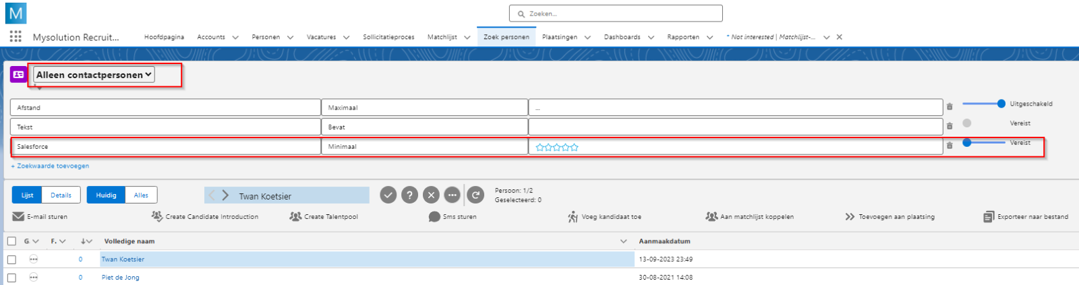Tick the checkbox for Twan Koetsier

11,259
